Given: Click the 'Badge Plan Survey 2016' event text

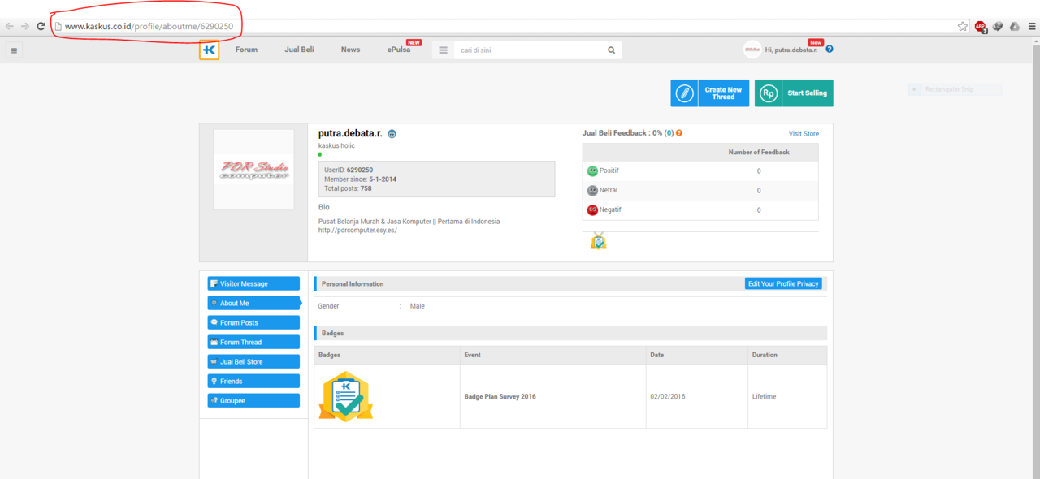Looking at the screenshot, I should [500, 397].
